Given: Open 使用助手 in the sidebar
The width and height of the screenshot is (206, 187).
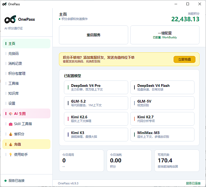Looking at the screenshot, I should click(x=26, y=154).
